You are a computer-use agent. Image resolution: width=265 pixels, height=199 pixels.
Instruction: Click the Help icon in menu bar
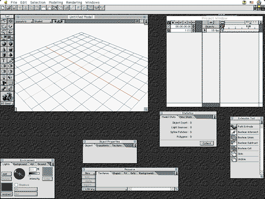244,3
